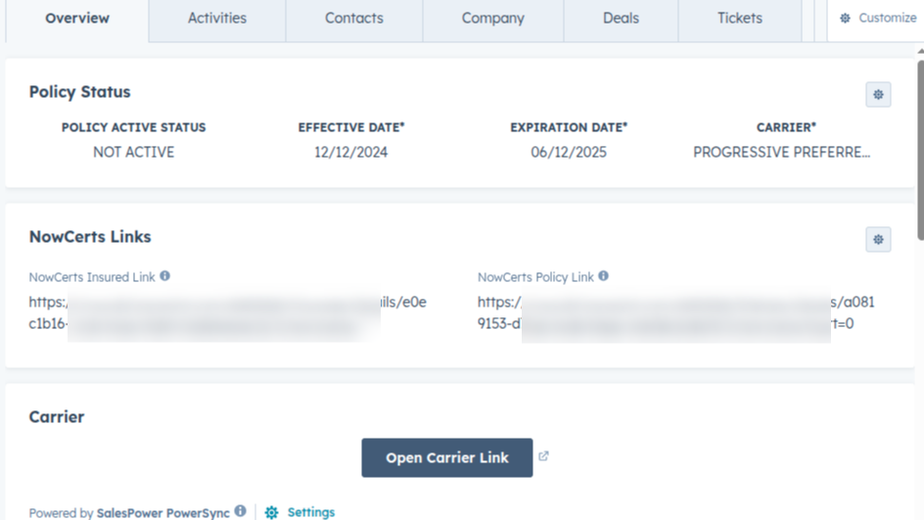Click the truncated Progressive carrier value
This screenshot has height=520, width=924.
[x=781, y=152]
